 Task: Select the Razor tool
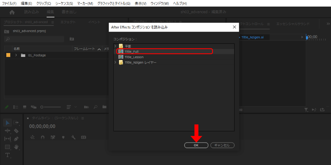(x=16, y=131)
